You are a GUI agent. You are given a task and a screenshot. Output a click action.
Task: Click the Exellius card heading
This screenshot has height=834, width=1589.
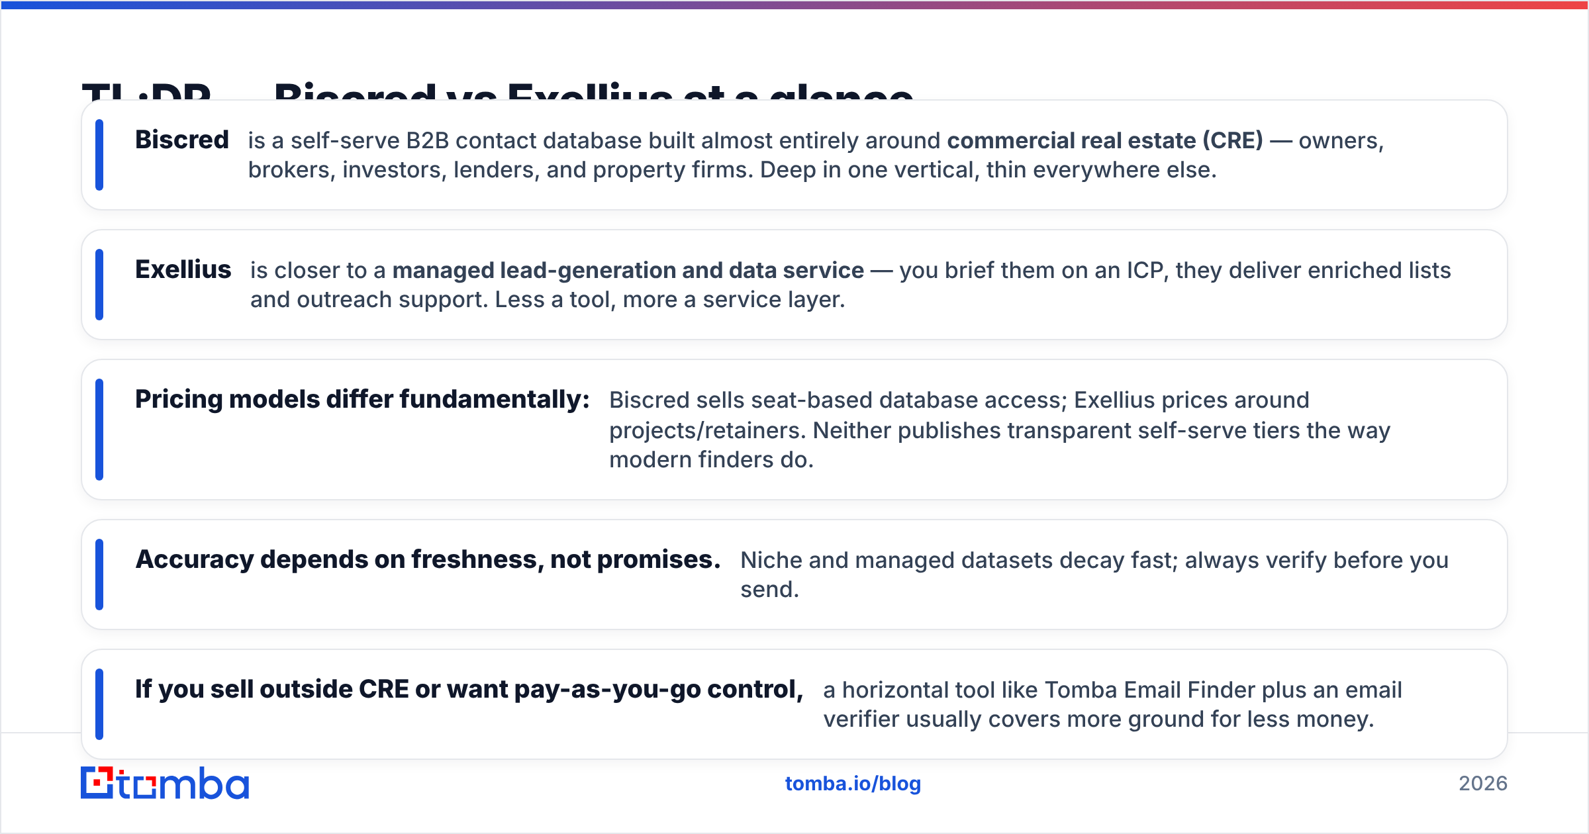coord(183,269)
